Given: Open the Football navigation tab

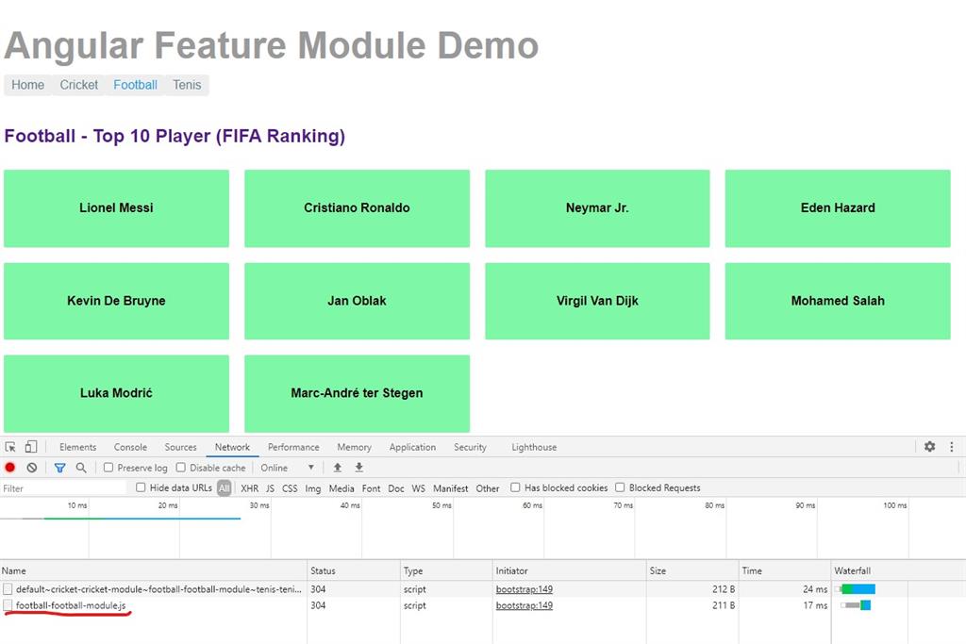Looking at the screenshot, I should 135,85.
